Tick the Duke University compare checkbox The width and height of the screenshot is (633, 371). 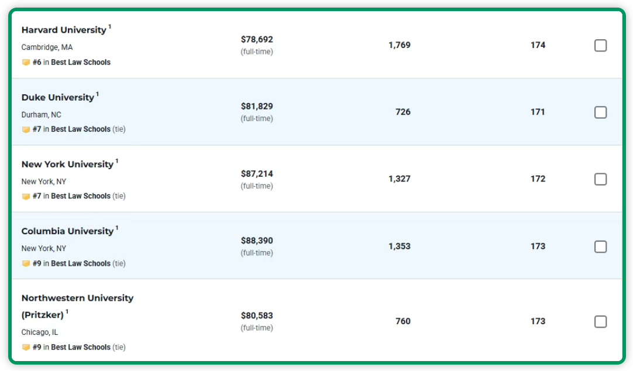600,112
